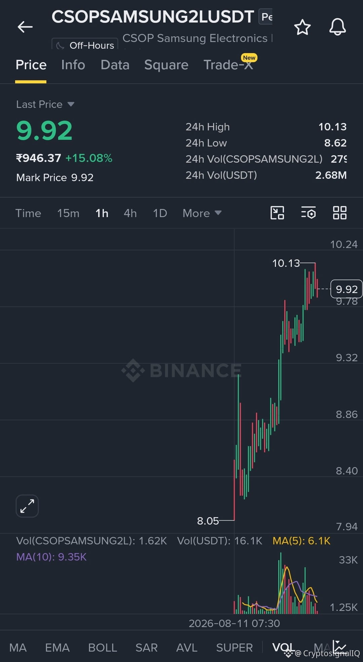Add pair to favorites with star icon
The width and height of the screenshot is (363, 662).
[302, 27]
